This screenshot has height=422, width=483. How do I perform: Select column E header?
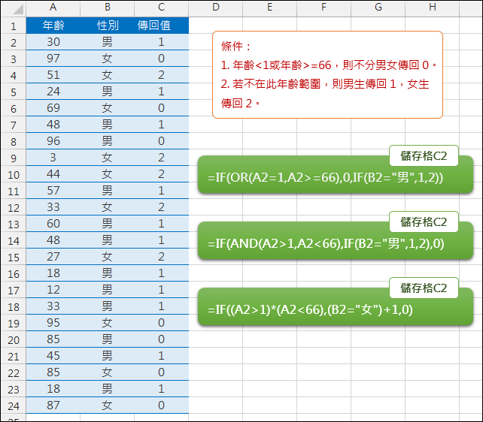[270, 8]
